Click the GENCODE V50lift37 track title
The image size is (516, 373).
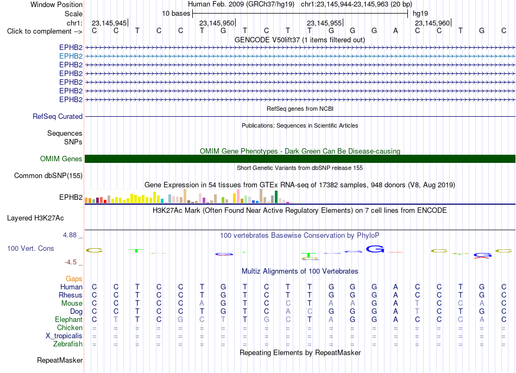tap(300, 40)
